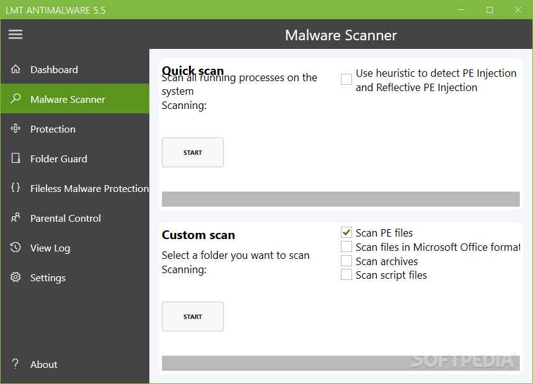Click the hamburger menu icon
The width and height of the screenshot is (533, 384).
(15, 35)
